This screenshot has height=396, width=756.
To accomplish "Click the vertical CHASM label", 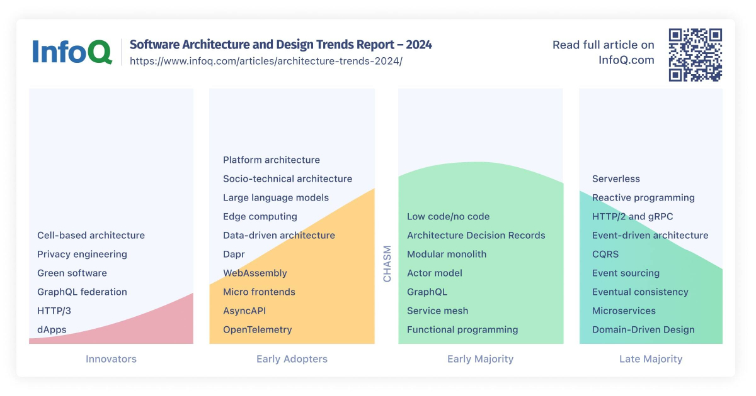I will (x=387, y=263).
